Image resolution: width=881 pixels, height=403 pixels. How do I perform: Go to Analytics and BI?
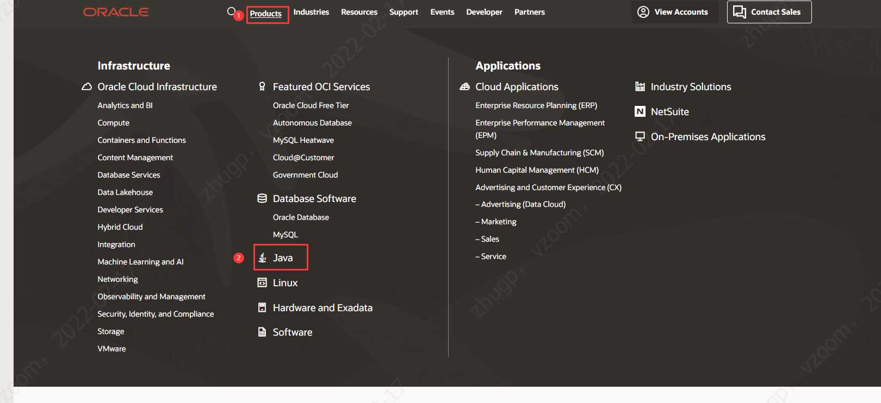pyautogui.click(x=125, y=105)
